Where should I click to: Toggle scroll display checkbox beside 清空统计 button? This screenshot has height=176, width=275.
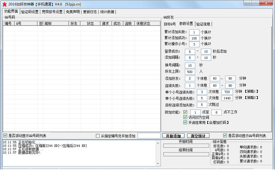click(x=225, y=136)
